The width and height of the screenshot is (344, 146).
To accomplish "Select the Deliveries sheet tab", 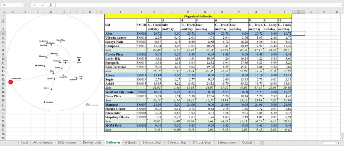I will pyautogui.click(x=113, y=143).
